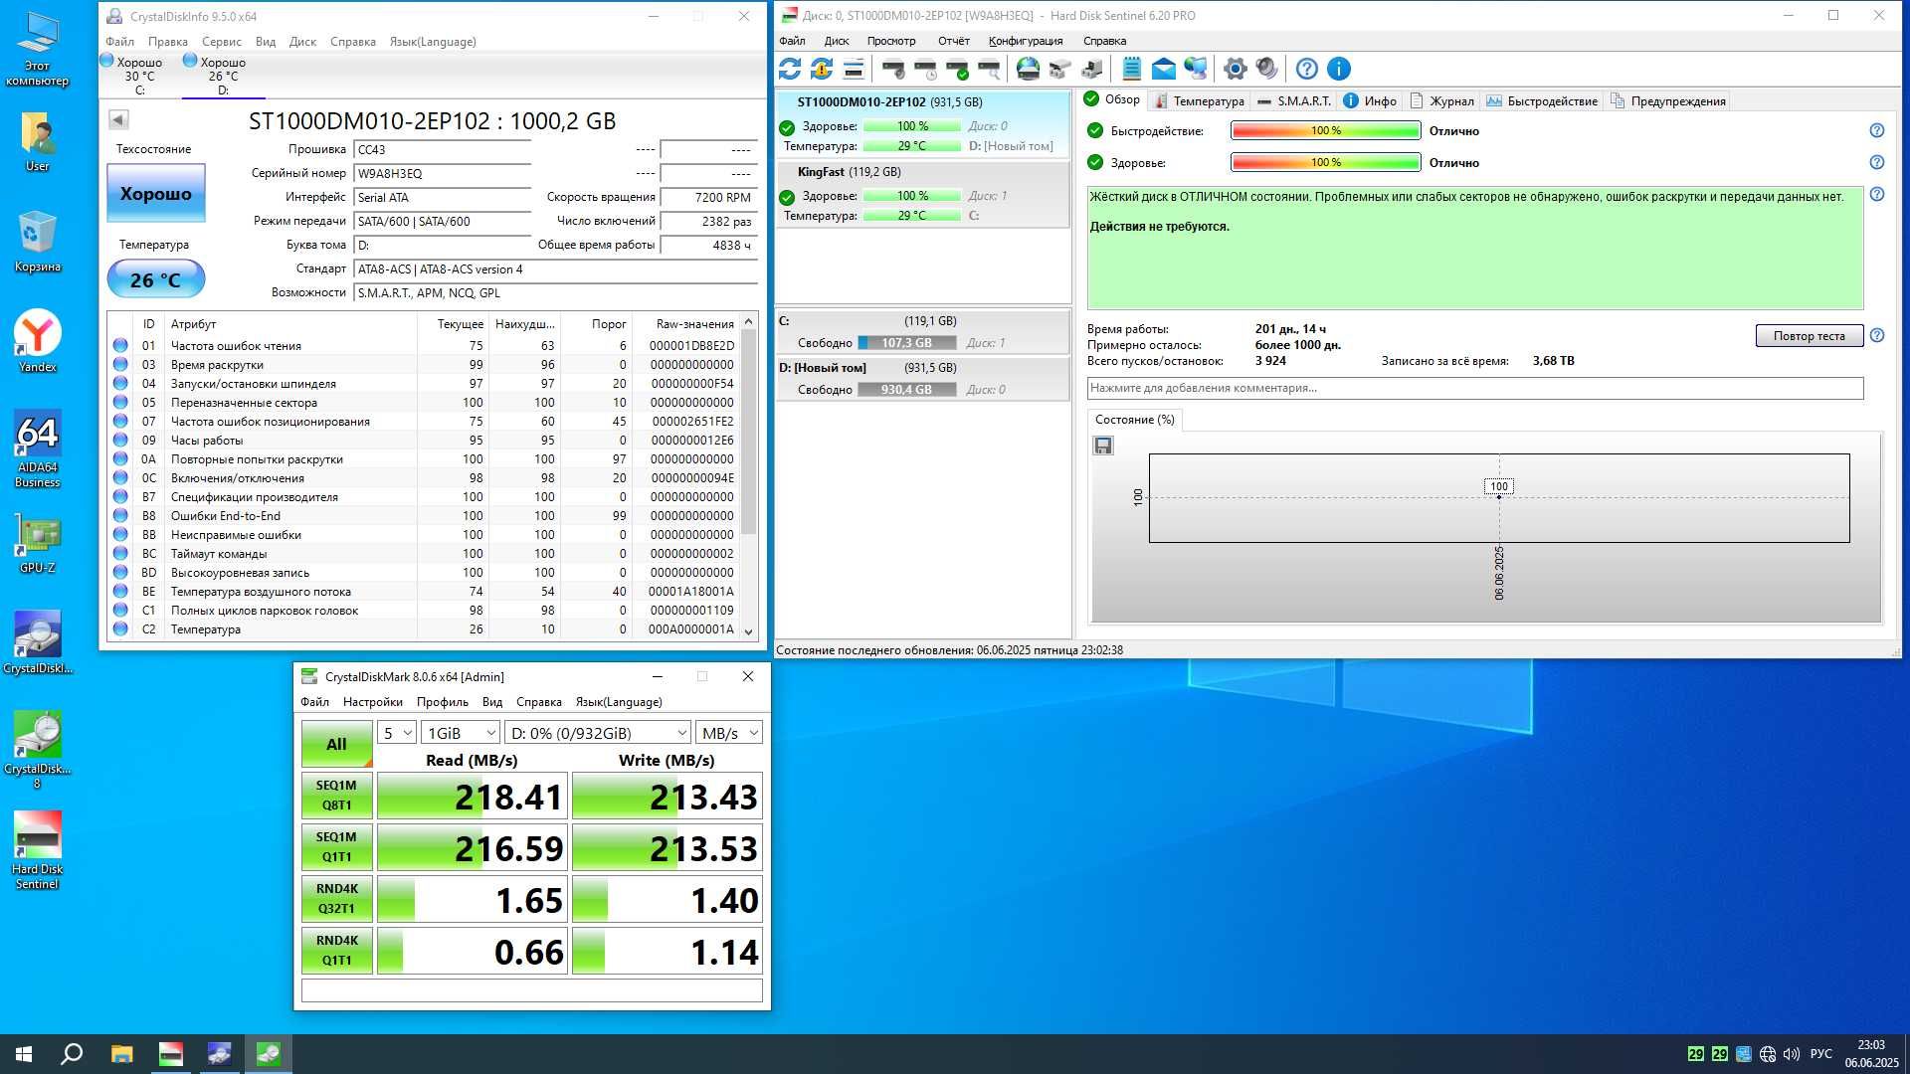Click the question mark help icon in toolbar

click(x=1307, y=69)
